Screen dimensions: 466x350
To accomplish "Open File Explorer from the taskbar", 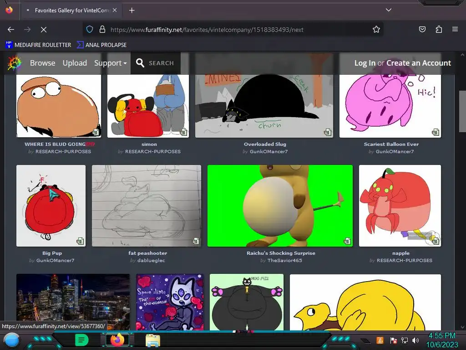I will 153,340.
